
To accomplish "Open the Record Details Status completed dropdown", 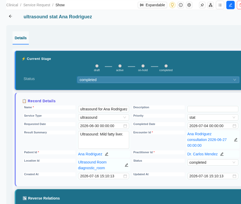I will (213, 162).
